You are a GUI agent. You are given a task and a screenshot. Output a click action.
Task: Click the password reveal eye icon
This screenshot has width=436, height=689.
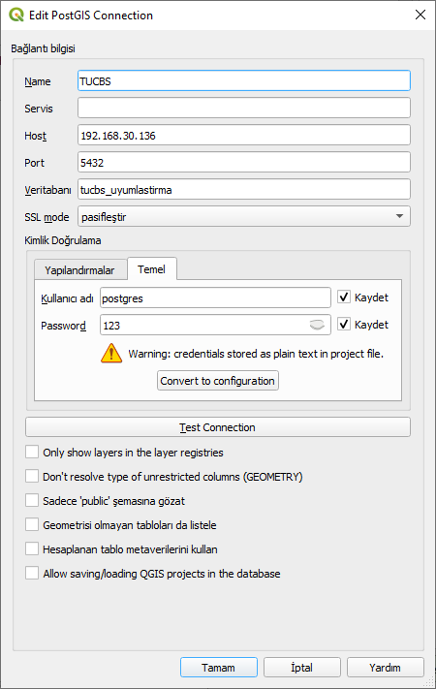tap(317, 325)
